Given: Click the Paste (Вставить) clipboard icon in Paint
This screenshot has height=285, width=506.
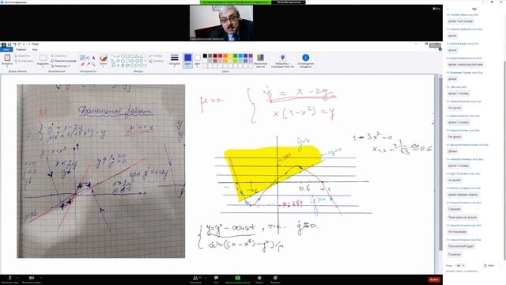Looking at the screenshot, I should click(x=7, y=58).
